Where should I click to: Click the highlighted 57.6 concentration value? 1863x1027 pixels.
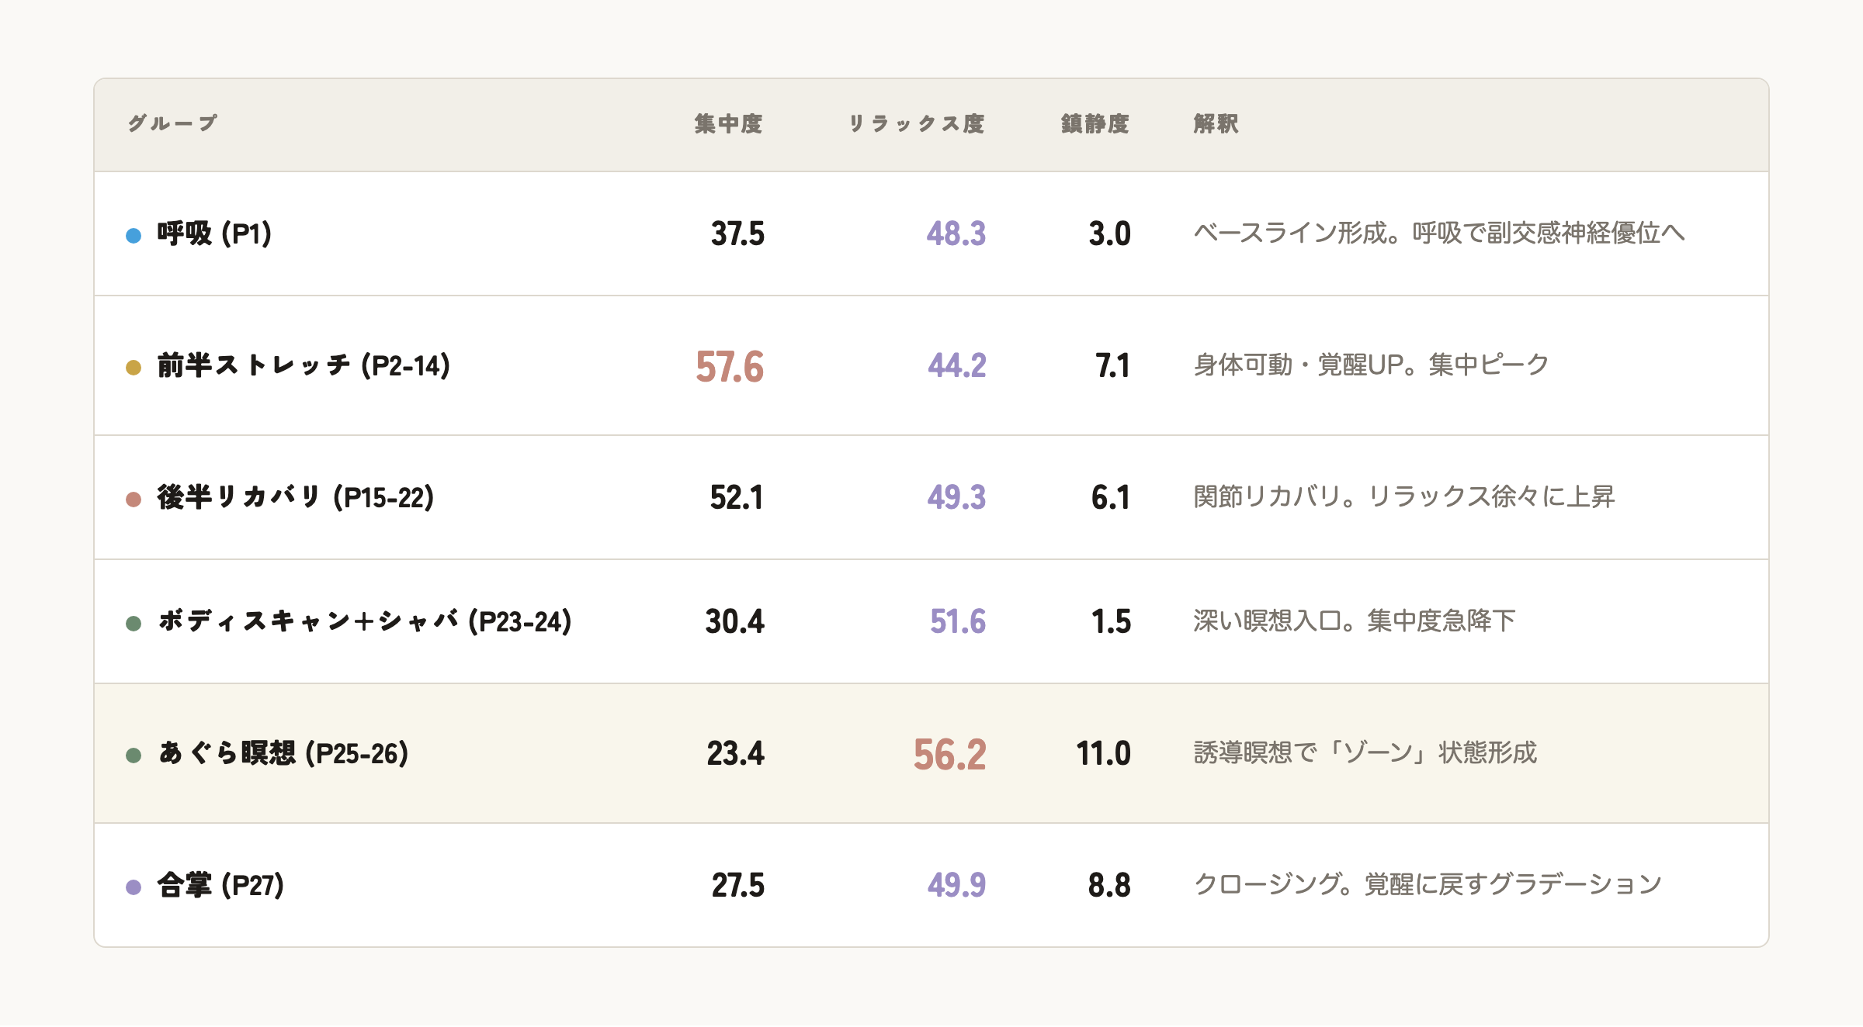point(730,367)
